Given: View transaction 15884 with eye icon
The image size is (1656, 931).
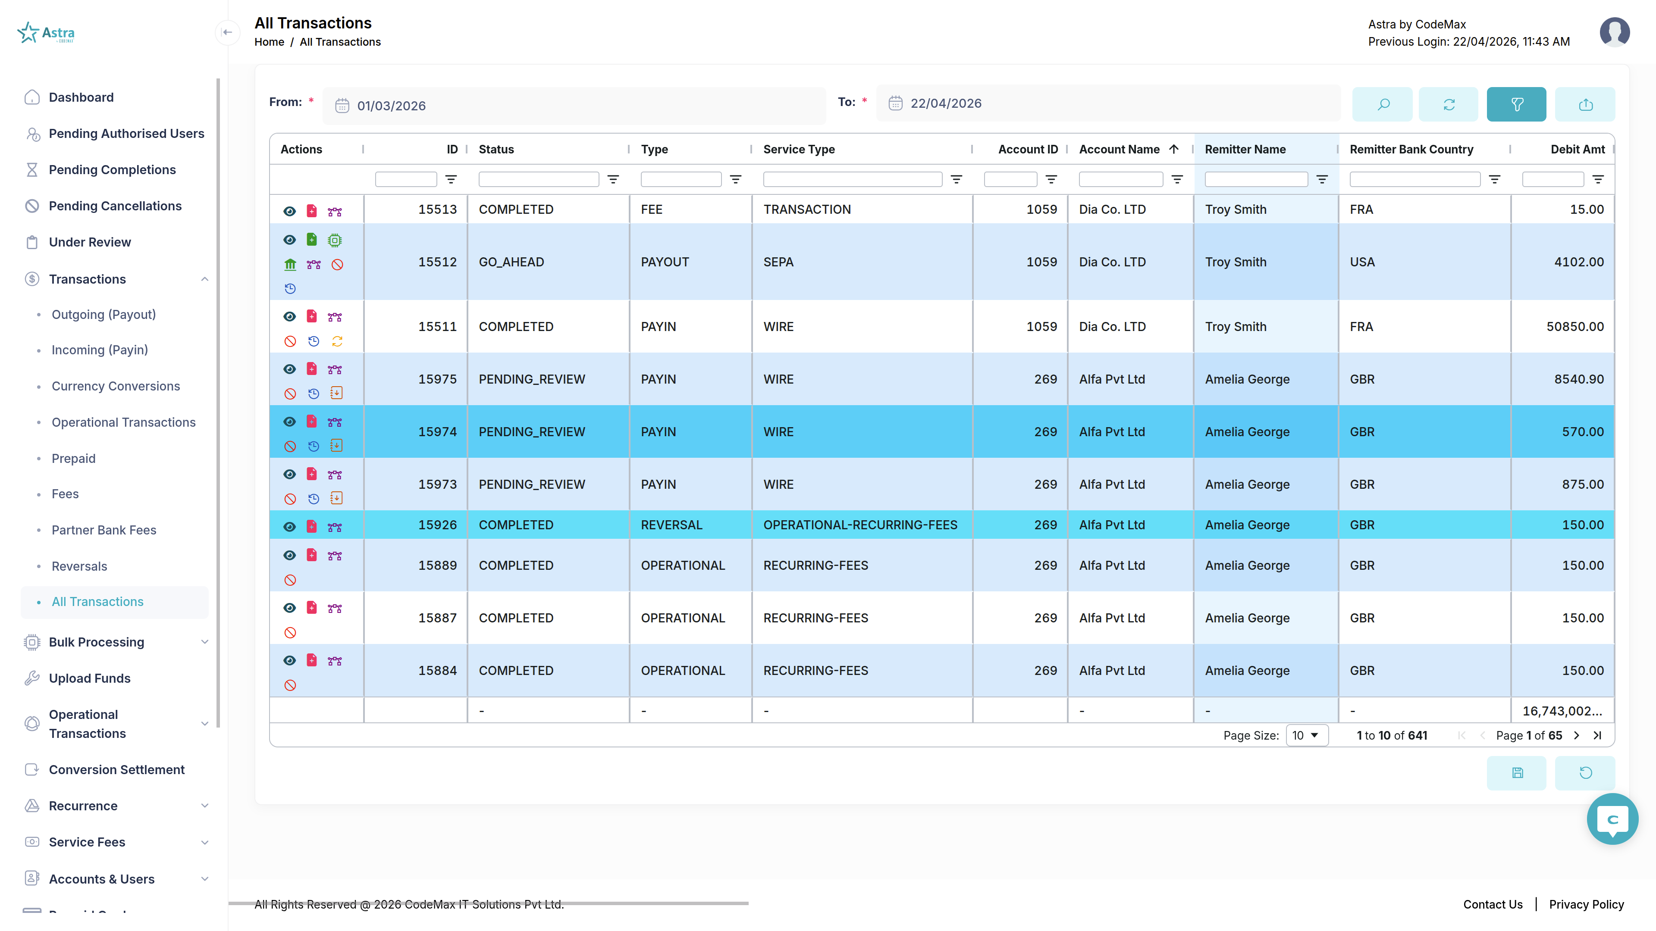Looking at the screenshot, I should (290, 661).
